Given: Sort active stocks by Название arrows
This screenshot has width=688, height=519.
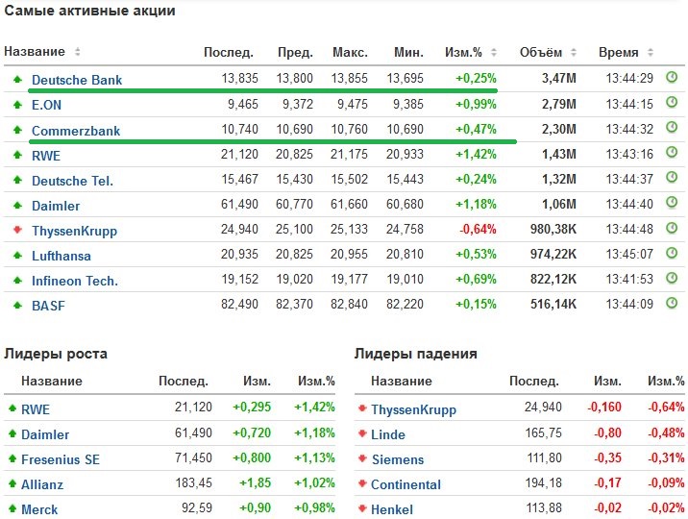Looking at the screenshot, I should 78,52.
